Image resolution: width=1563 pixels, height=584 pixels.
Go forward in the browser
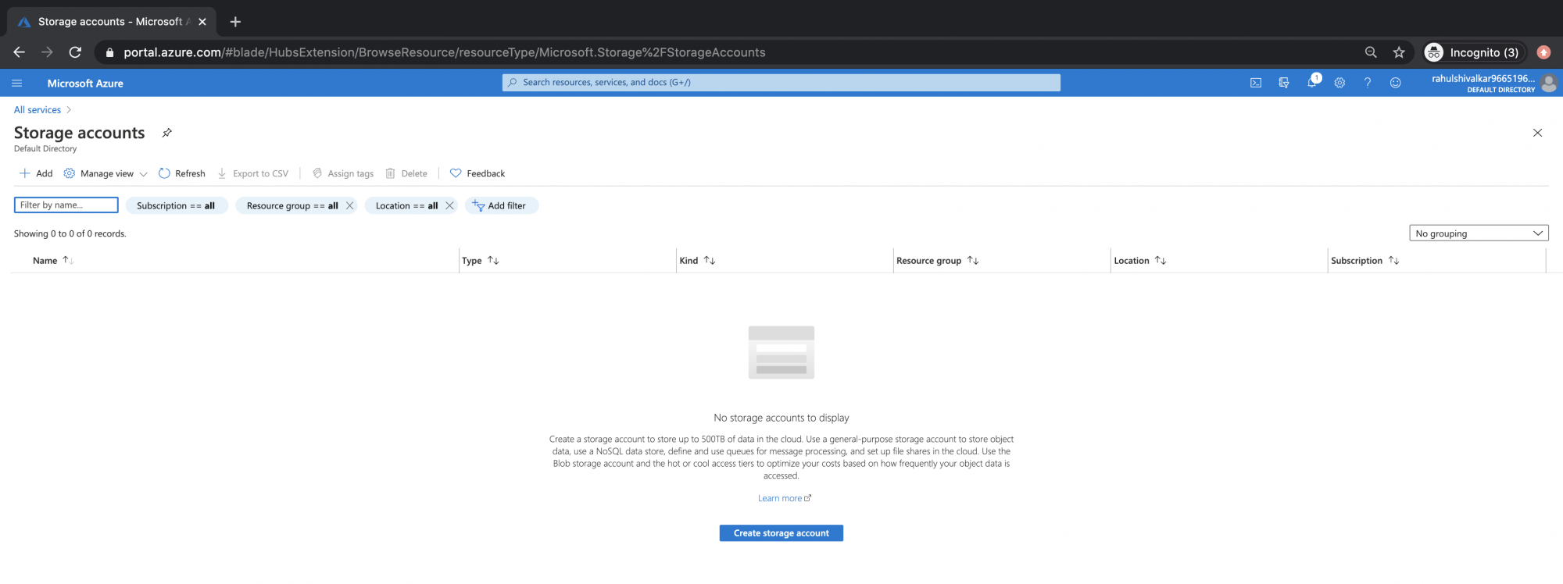tap(47, 52)
